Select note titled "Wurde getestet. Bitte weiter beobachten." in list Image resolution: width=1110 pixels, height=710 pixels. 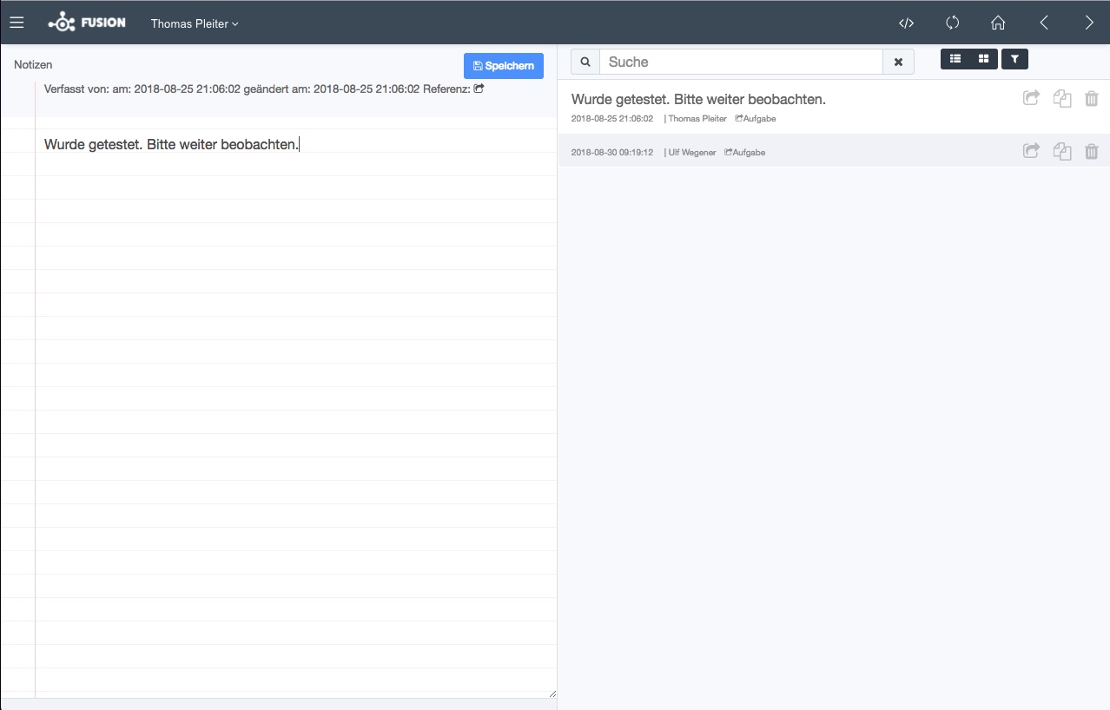698,100
